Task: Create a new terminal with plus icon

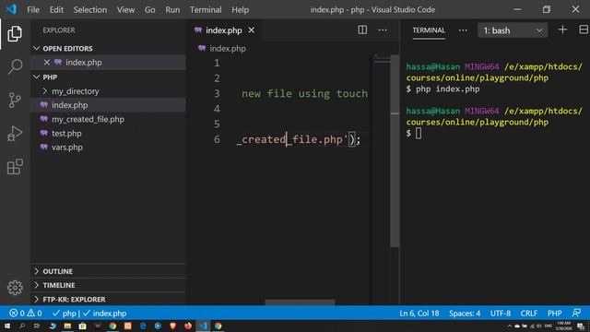Action: [x=562, y=30]
